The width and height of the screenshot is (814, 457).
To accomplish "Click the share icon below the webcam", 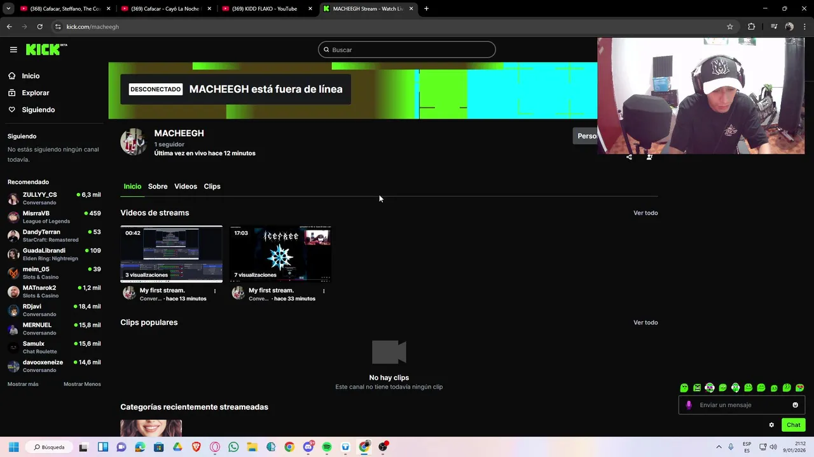I will [x=629, y=157].
